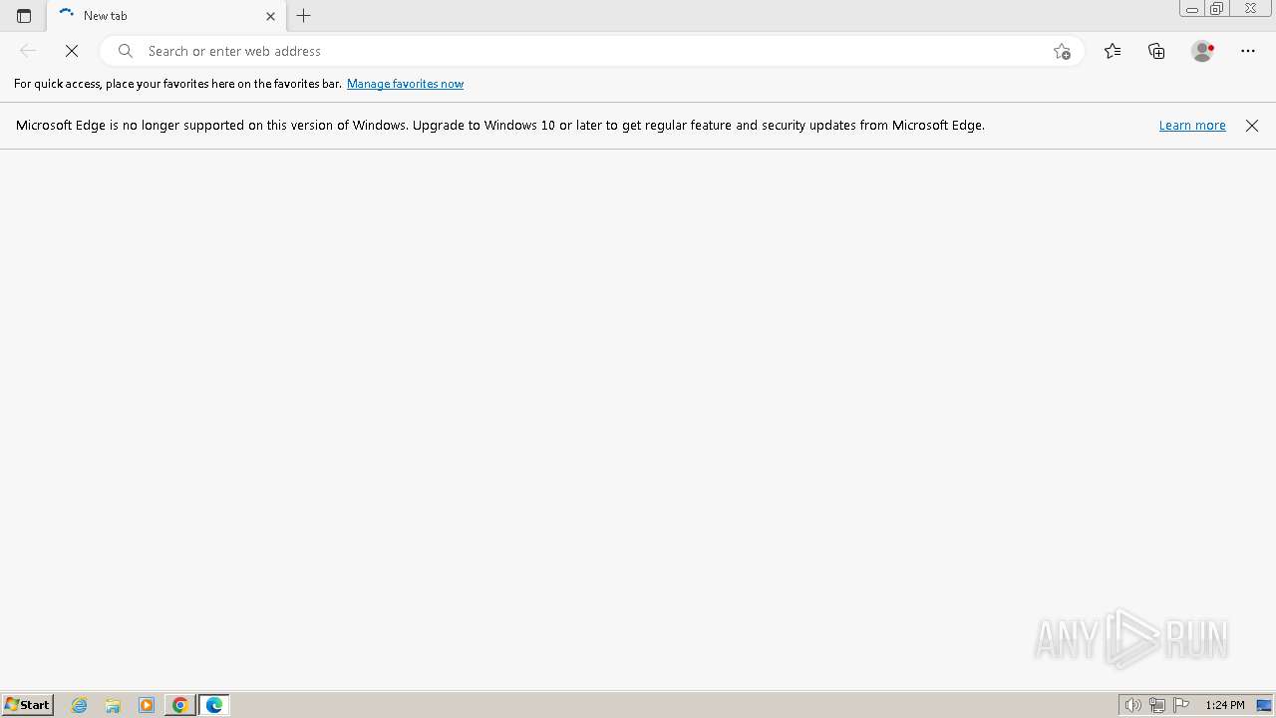Screen dimensions: 1276x718
Task: Open Google Chrome from the taskbar
Action: tap(179, 705)
